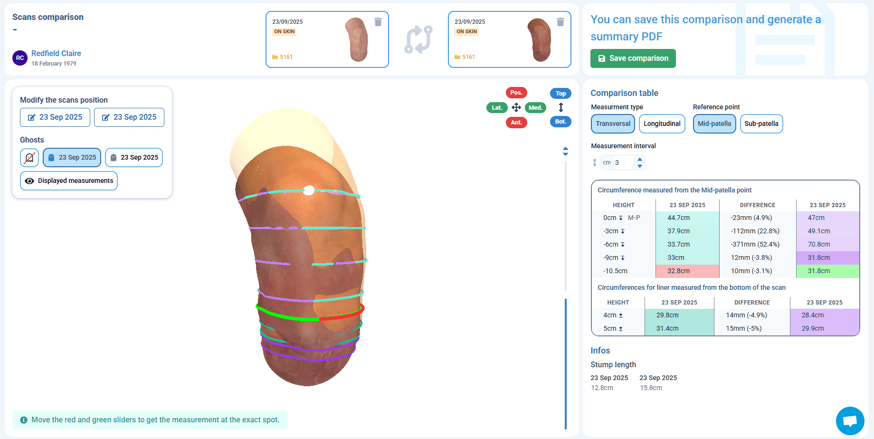The width and height of the screenshot is (874, 439).
Task: Click the vertical measurement slider handle
Action: (x=565, y=296)
